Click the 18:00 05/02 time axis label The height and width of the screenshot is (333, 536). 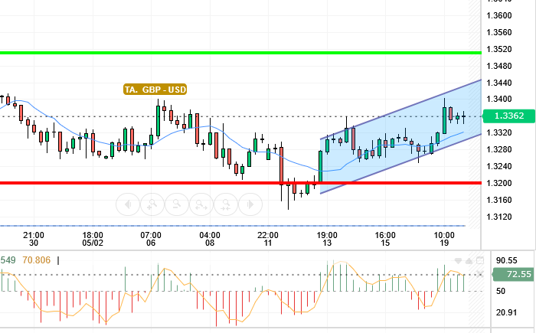point(93,239)
